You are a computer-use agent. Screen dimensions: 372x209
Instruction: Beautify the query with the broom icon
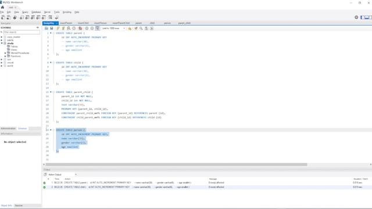point(136,28)
